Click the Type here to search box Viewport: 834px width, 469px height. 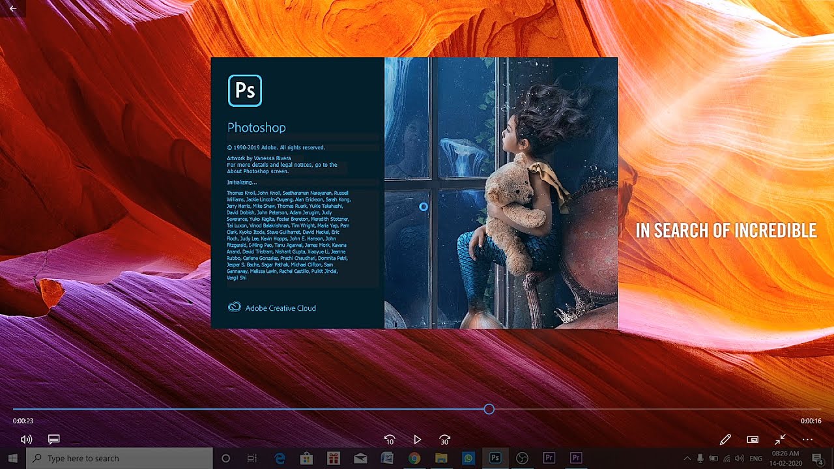(119, 458)
